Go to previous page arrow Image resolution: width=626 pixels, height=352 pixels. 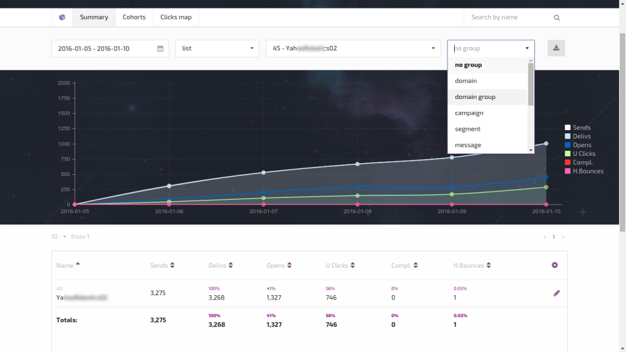point(544,237)
